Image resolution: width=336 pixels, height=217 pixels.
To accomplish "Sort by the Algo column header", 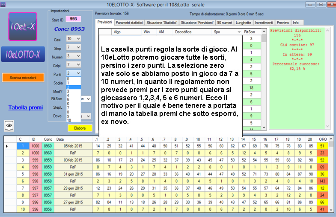I will click(126, 32).
